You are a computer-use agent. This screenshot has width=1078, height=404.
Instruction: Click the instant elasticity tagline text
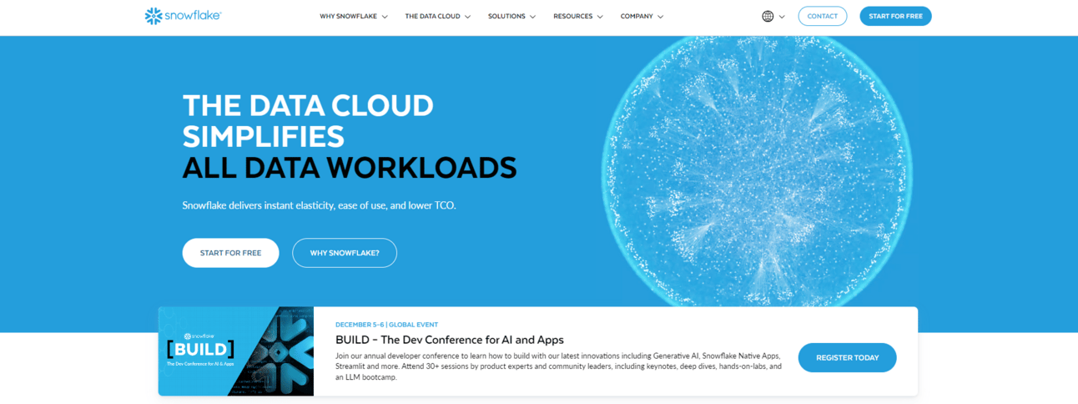click(319, 205)
